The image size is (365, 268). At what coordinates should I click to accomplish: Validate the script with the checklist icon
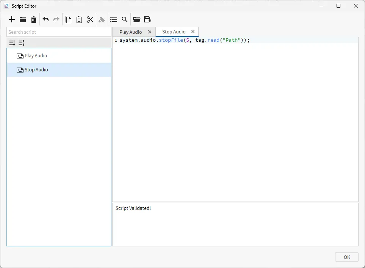(114, 19)
